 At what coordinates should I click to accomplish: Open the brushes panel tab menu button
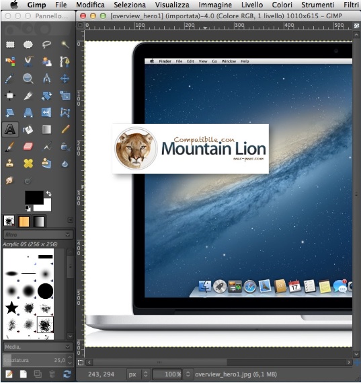click(x=70, y=220)
